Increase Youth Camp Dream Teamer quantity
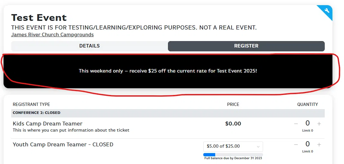Viewport: 344px width, 164px height. point(319,145)
